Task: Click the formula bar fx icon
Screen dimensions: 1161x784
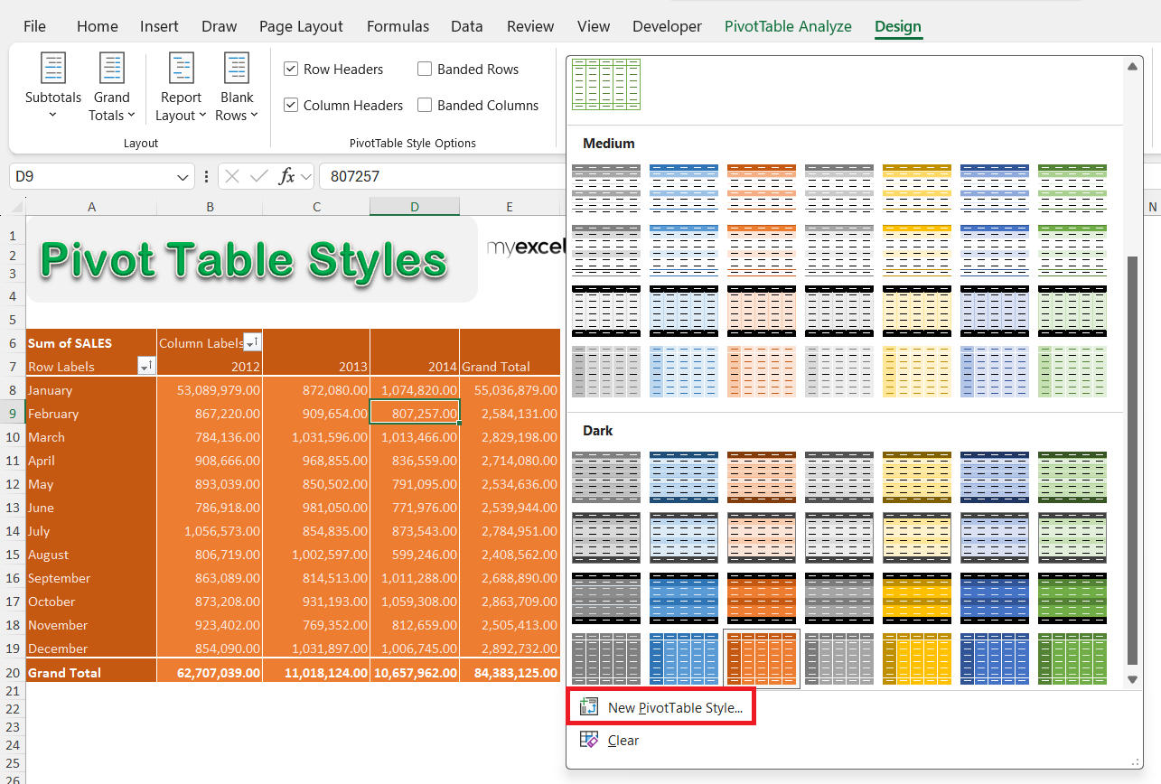Action: (286, 176)
